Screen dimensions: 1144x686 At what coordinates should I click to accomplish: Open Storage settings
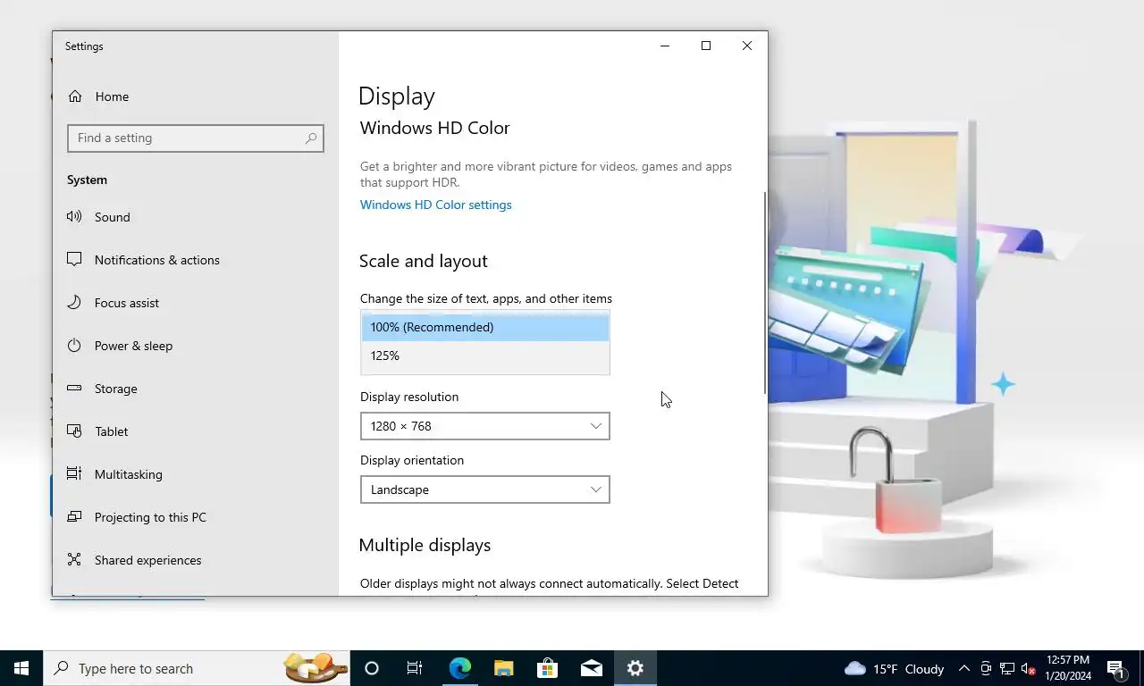click(195, 389)
